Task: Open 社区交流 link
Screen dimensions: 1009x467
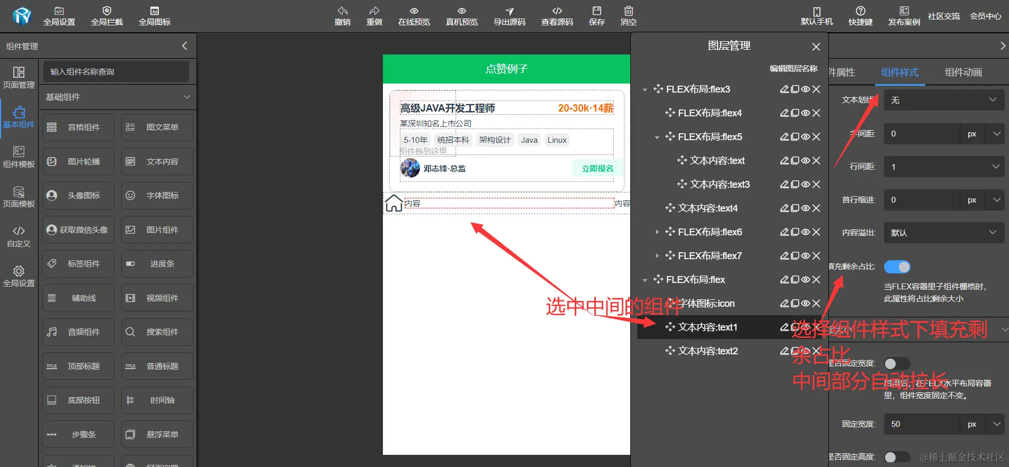Action: pyautogui.click(x=944, y=16)
